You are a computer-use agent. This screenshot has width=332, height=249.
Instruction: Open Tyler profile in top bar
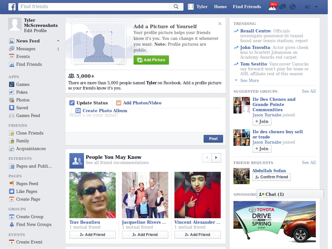click(x=198, y=7)
